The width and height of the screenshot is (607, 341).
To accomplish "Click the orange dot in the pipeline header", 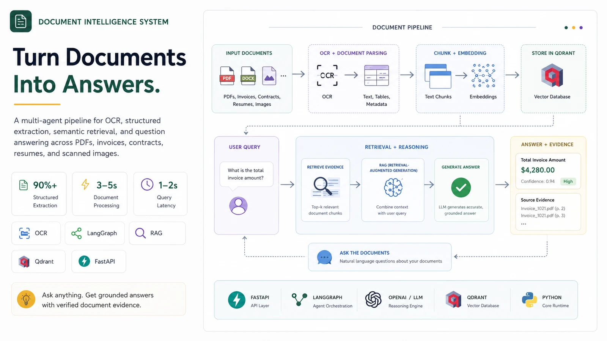I will coord(574,28).
